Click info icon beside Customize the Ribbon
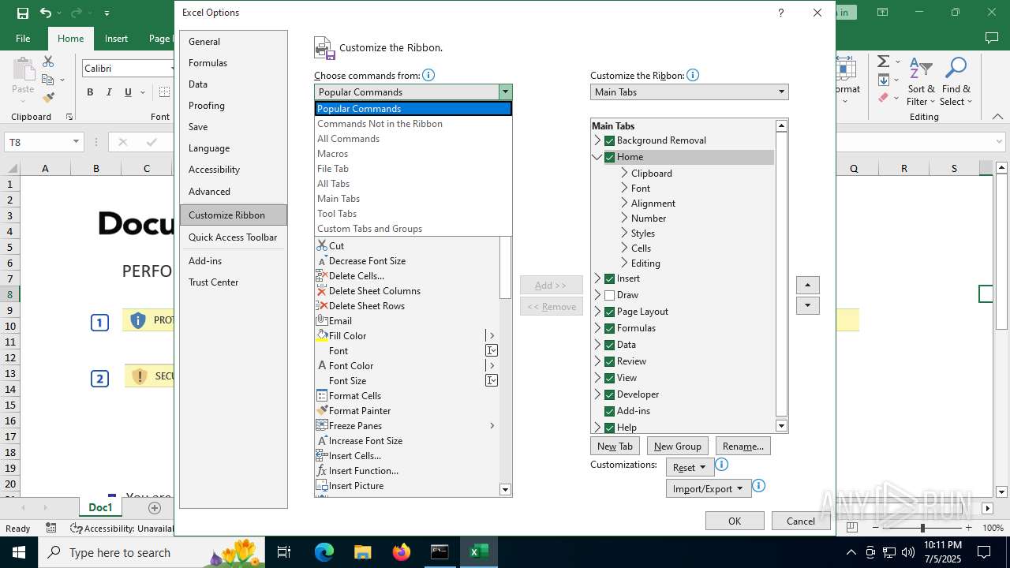 pos(692,75)
